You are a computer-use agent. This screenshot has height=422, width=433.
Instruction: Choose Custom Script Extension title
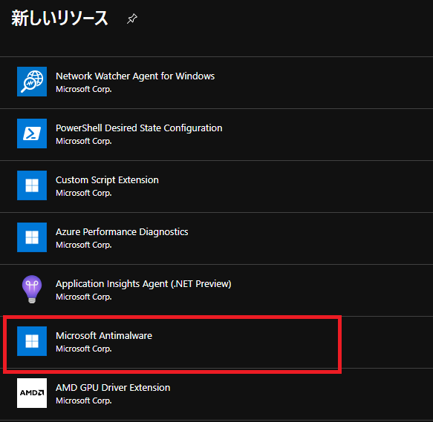tap(107, 179)
